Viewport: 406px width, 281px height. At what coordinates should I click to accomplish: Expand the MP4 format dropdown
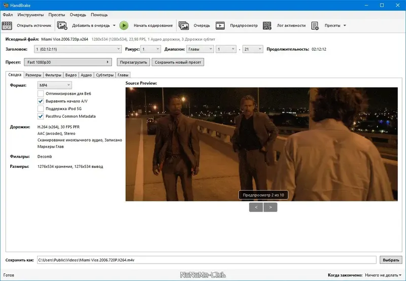(x=55, y=85)
